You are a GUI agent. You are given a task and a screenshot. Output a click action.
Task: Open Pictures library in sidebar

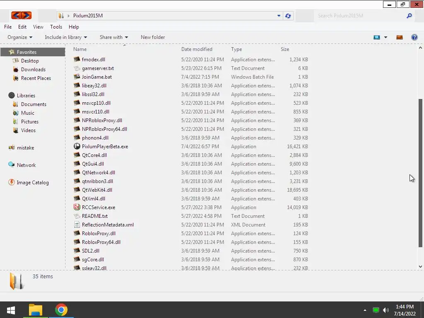tap(29, 121)
